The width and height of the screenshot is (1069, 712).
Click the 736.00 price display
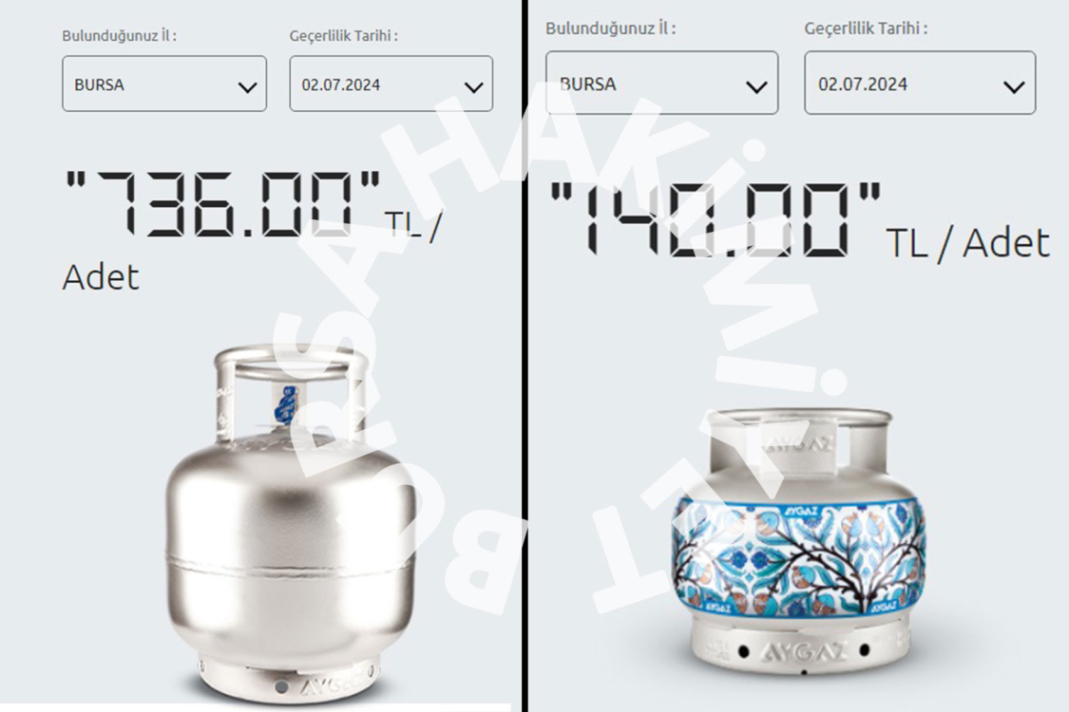222,204
